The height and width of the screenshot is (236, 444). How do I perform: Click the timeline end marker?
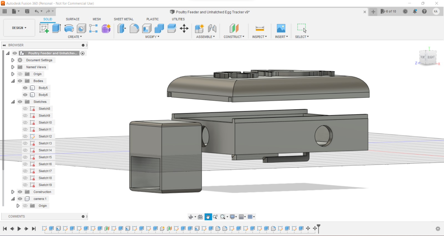coord(319,227)
